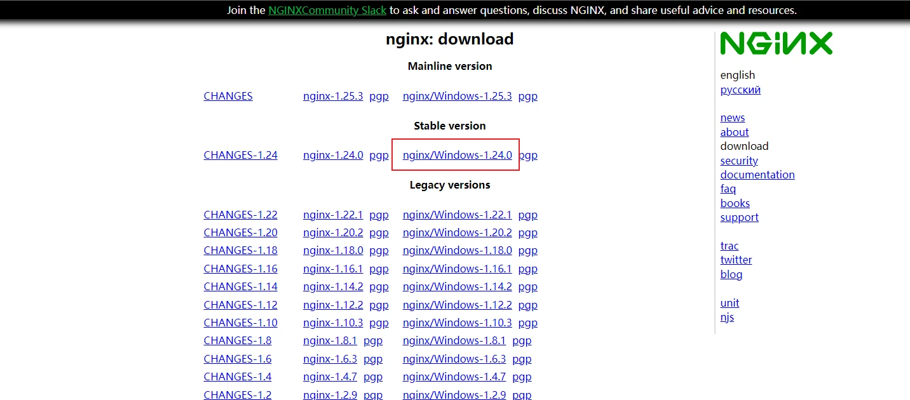Download nginx-1.18.0 source
Screen dimensions: 910x400
click(333, 250)
